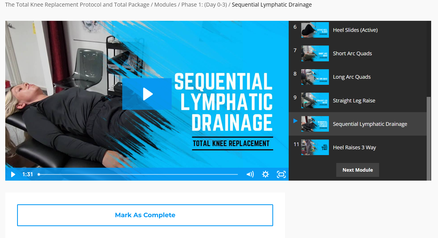
Task: Start playback using the control bar play icon
Action: [13, 174]
